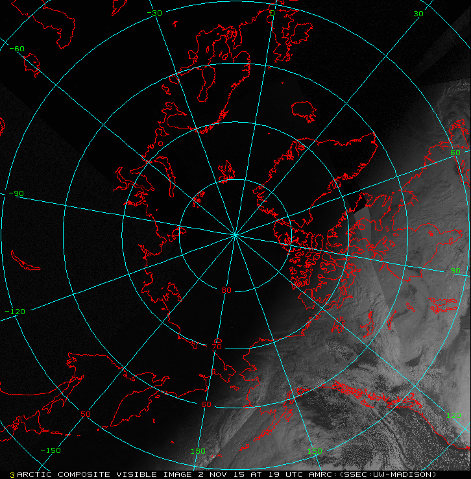Click the green 120 longitude label
The width and height of the screenshot is (471, 479).
(453, 415)
